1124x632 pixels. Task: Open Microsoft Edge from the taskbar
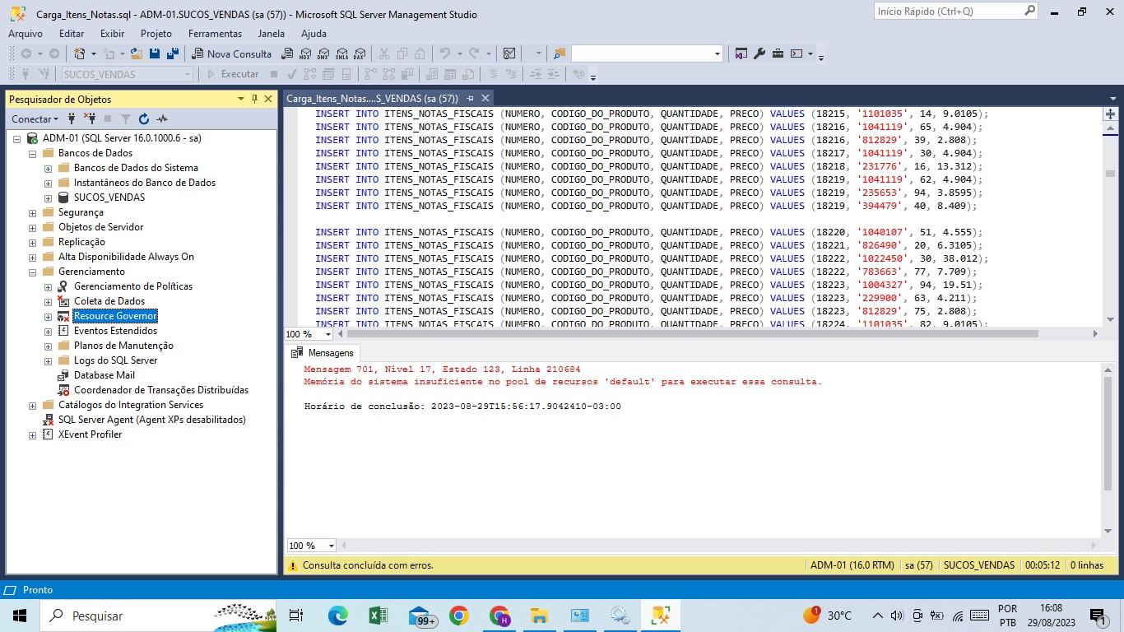point(337,616)
